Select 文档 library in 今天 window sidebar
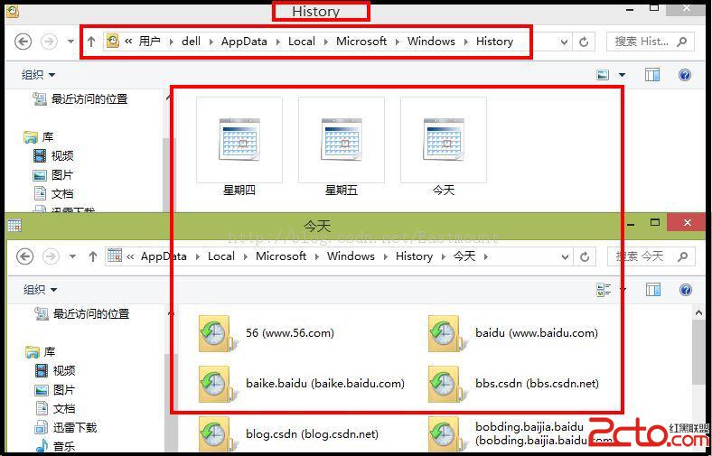The height and width of the screenshot is (456, 712). [x=55, y=409]
